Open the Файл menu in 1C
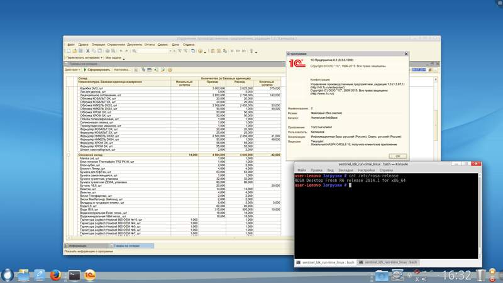The height and width of the screenshot is (283, 503). [71, 45]
